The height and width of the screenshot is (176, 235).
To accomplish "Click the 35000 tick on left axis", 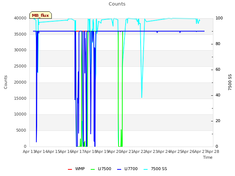I will pos(20,34).
